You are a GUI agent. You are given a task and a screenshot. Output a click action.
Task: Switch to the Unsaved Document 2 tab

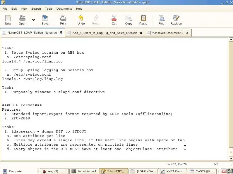(x=168, y=33)
